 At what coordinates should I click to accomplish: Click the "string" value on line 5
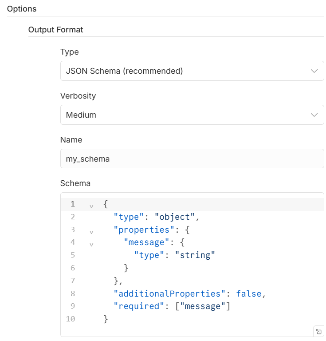coord(195,255)
